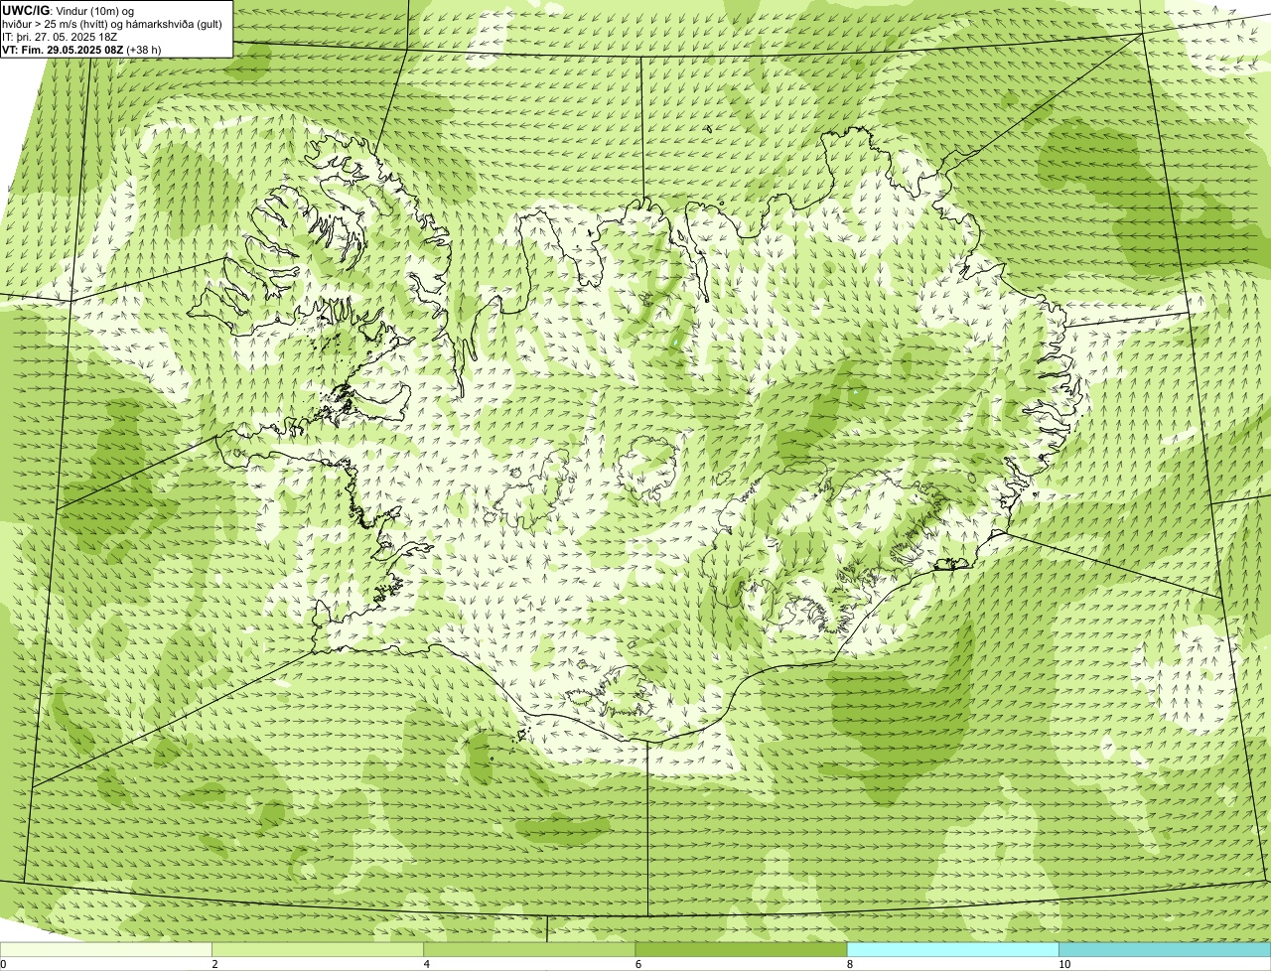Click the legend tick label '2'
Viewport: 1271px width, 971px height.
tap(214, 964)
